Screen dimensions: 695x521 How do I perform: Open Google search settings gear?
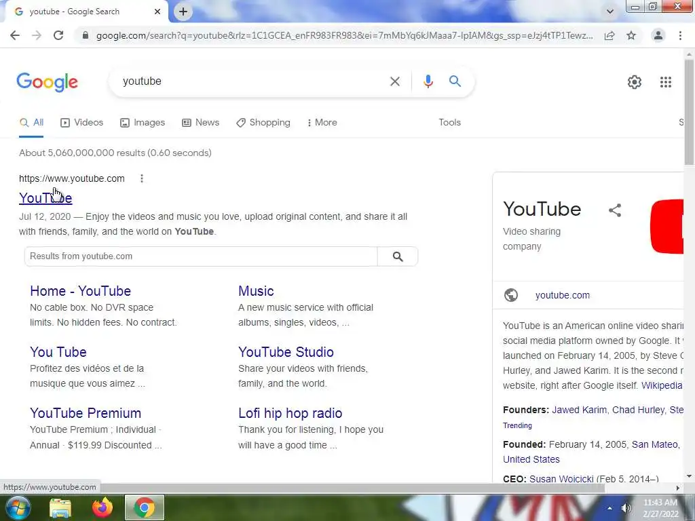[635, 82]
